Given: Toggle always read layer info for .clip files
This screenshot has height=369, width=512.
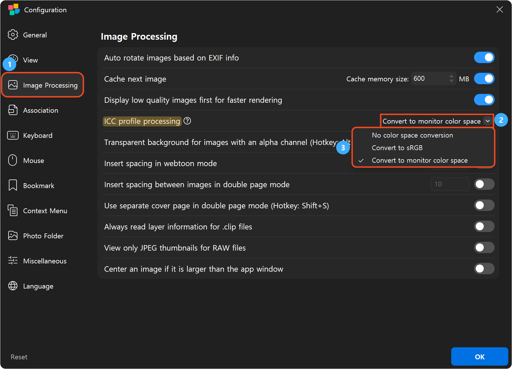Looking at the screenshot, I should (x=484, y=227).
